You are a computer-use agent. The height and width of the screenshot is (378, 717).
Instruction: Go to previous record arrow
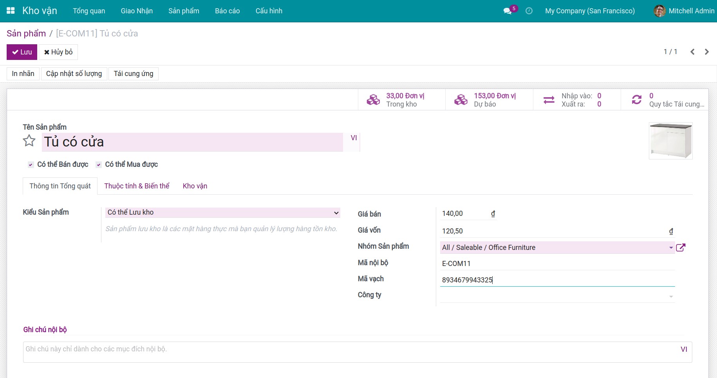point(692,52)
